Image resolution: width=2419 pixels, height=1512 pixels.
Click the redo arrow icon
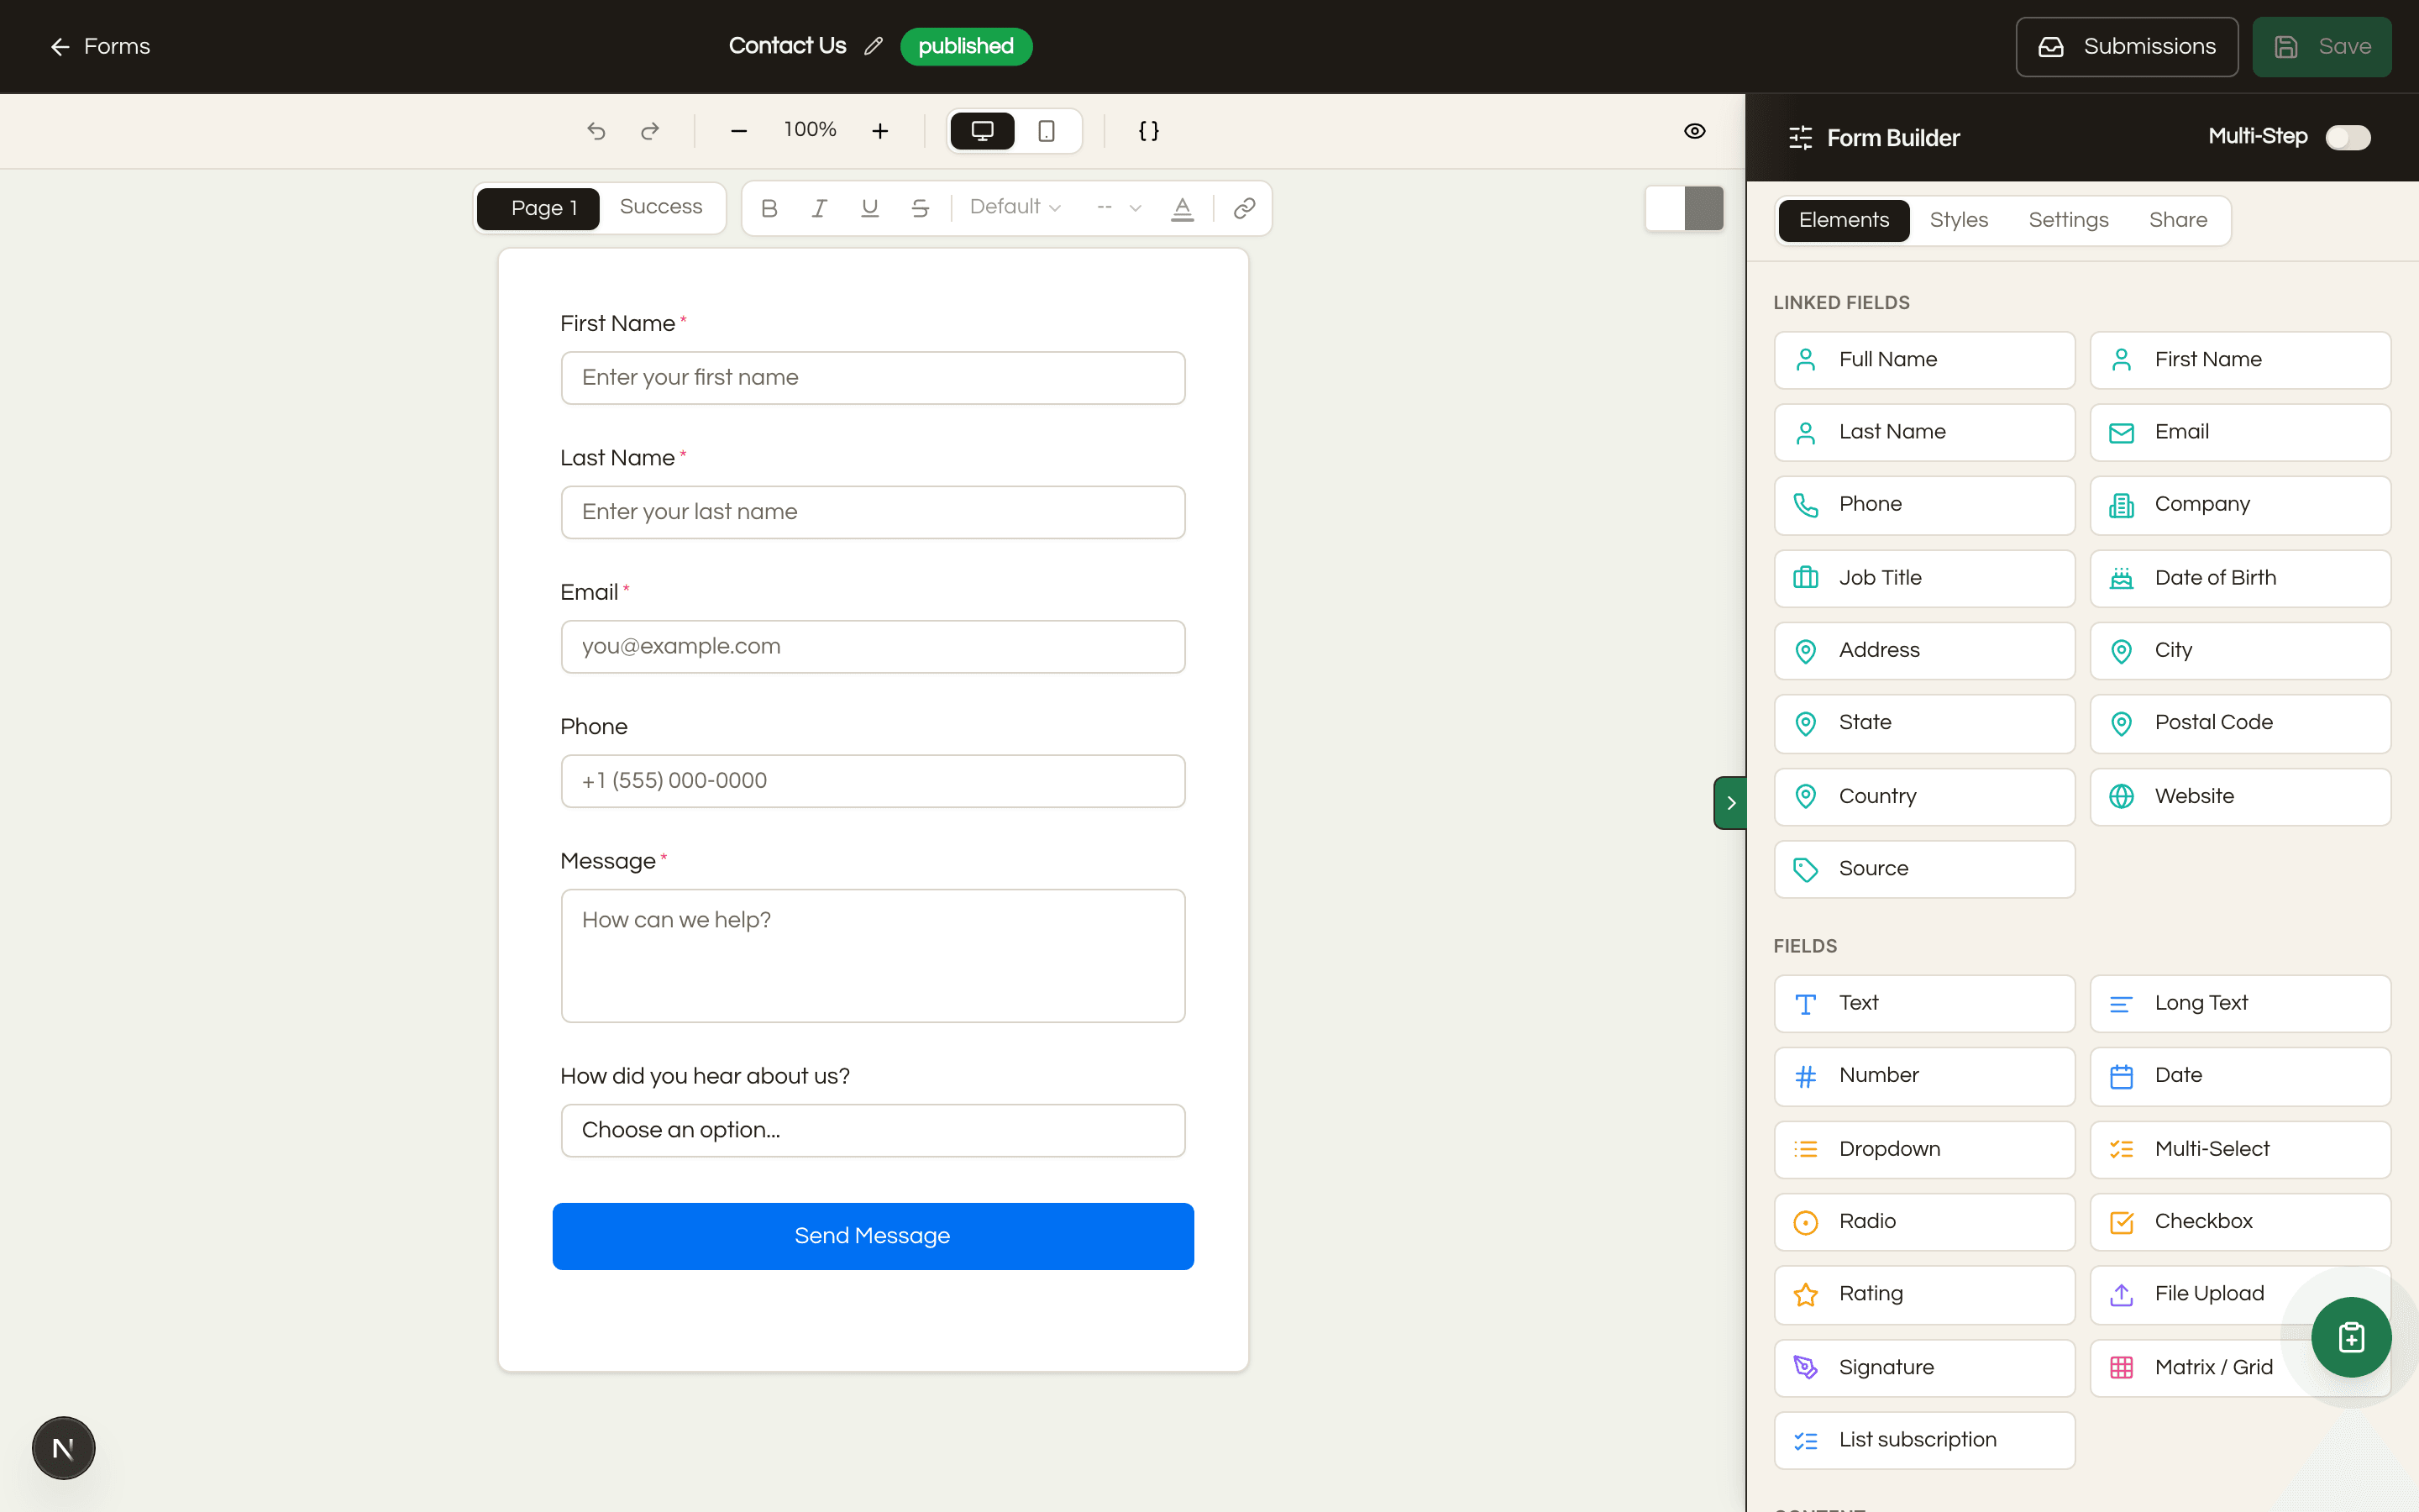point(650,131)
